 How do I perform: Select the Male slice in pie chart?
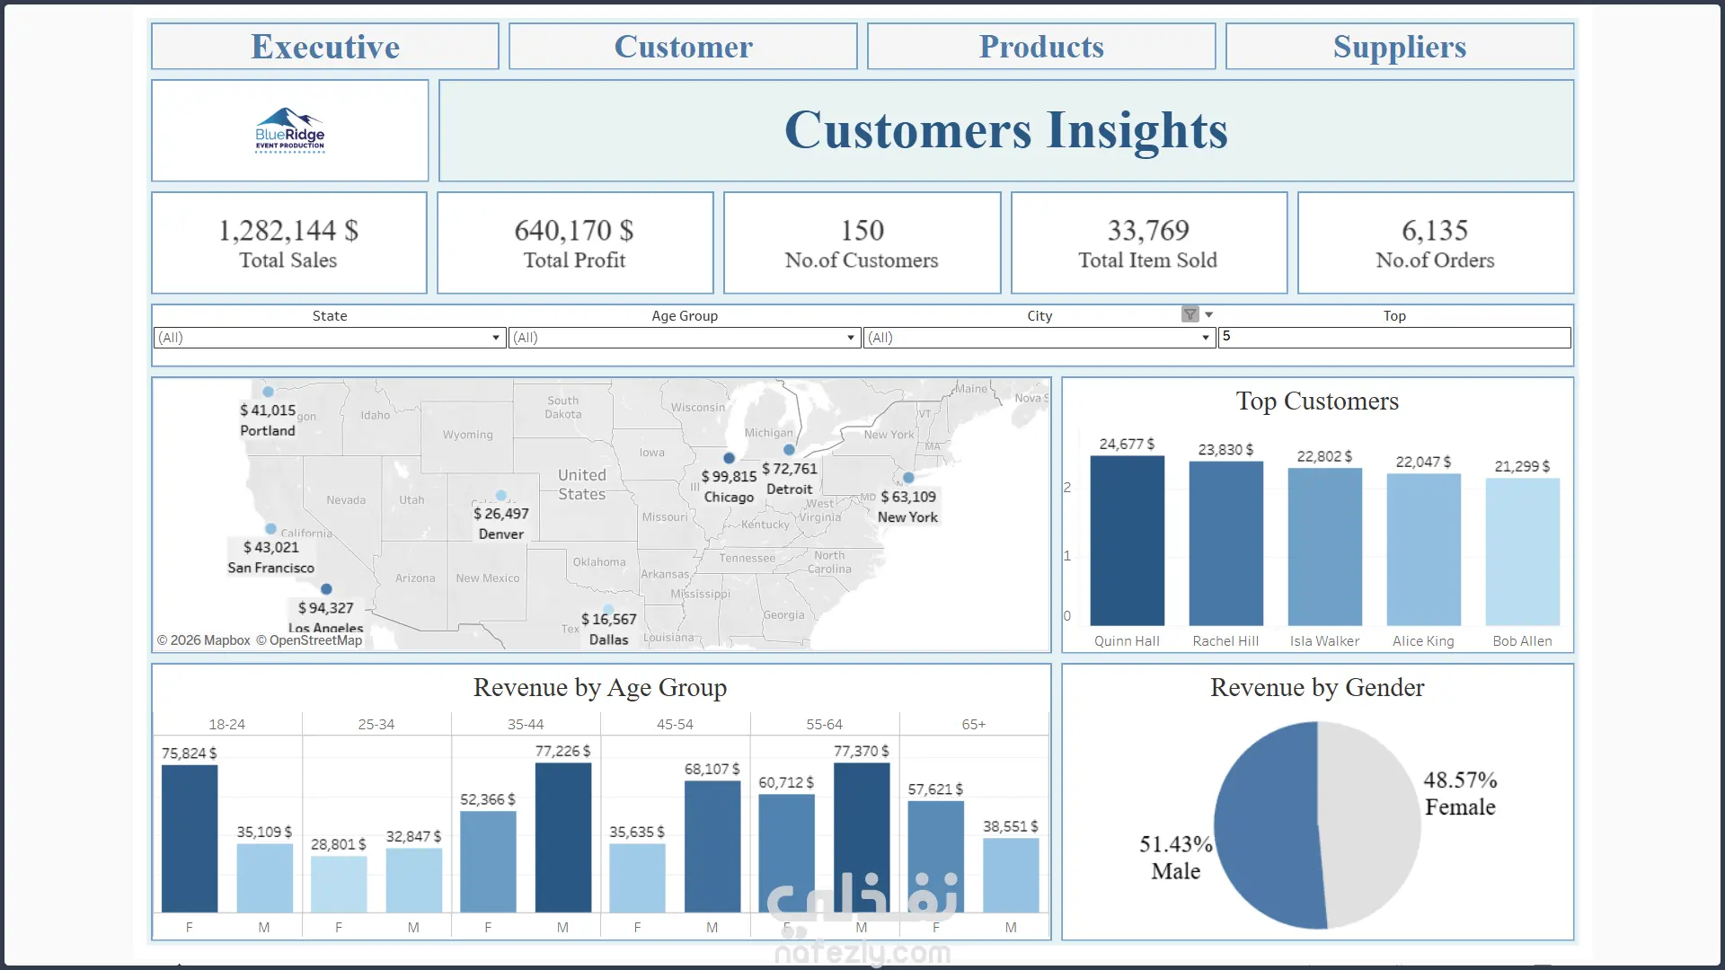pos(1267,826)
